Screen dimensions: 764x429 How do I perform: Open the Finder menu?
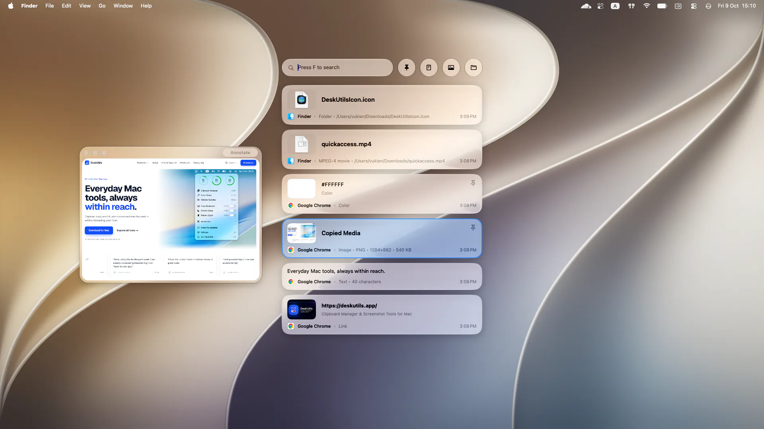pyautogui.click(x=29, y=6)
